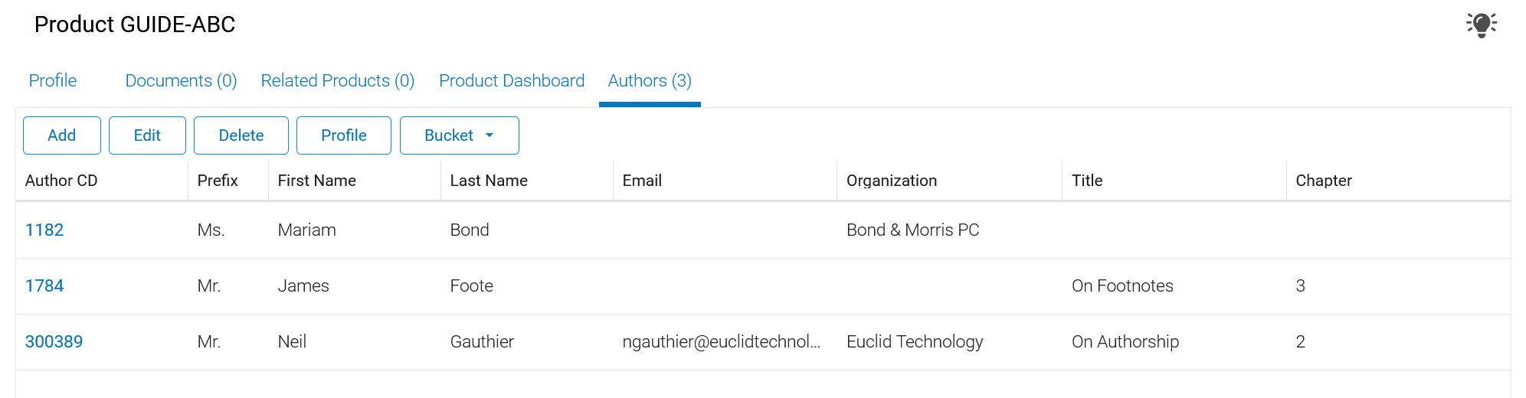
Task: Open author 1182 link
Action: tap(44, 230)
